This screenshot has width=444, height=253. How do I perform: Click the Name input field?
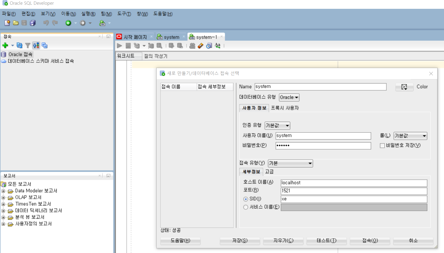(320, 87)
